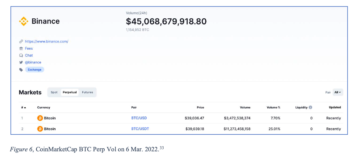Open the binance.com website link
The height and width of the screenshot is (156, 360).
(46, 41)
